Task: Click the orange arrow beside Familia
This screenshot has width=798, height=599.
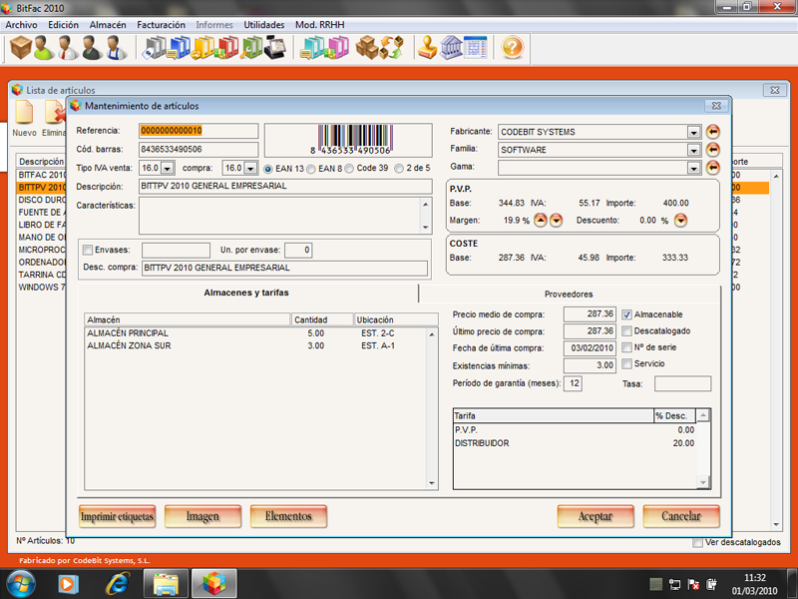Action: (x=712, y=149)
